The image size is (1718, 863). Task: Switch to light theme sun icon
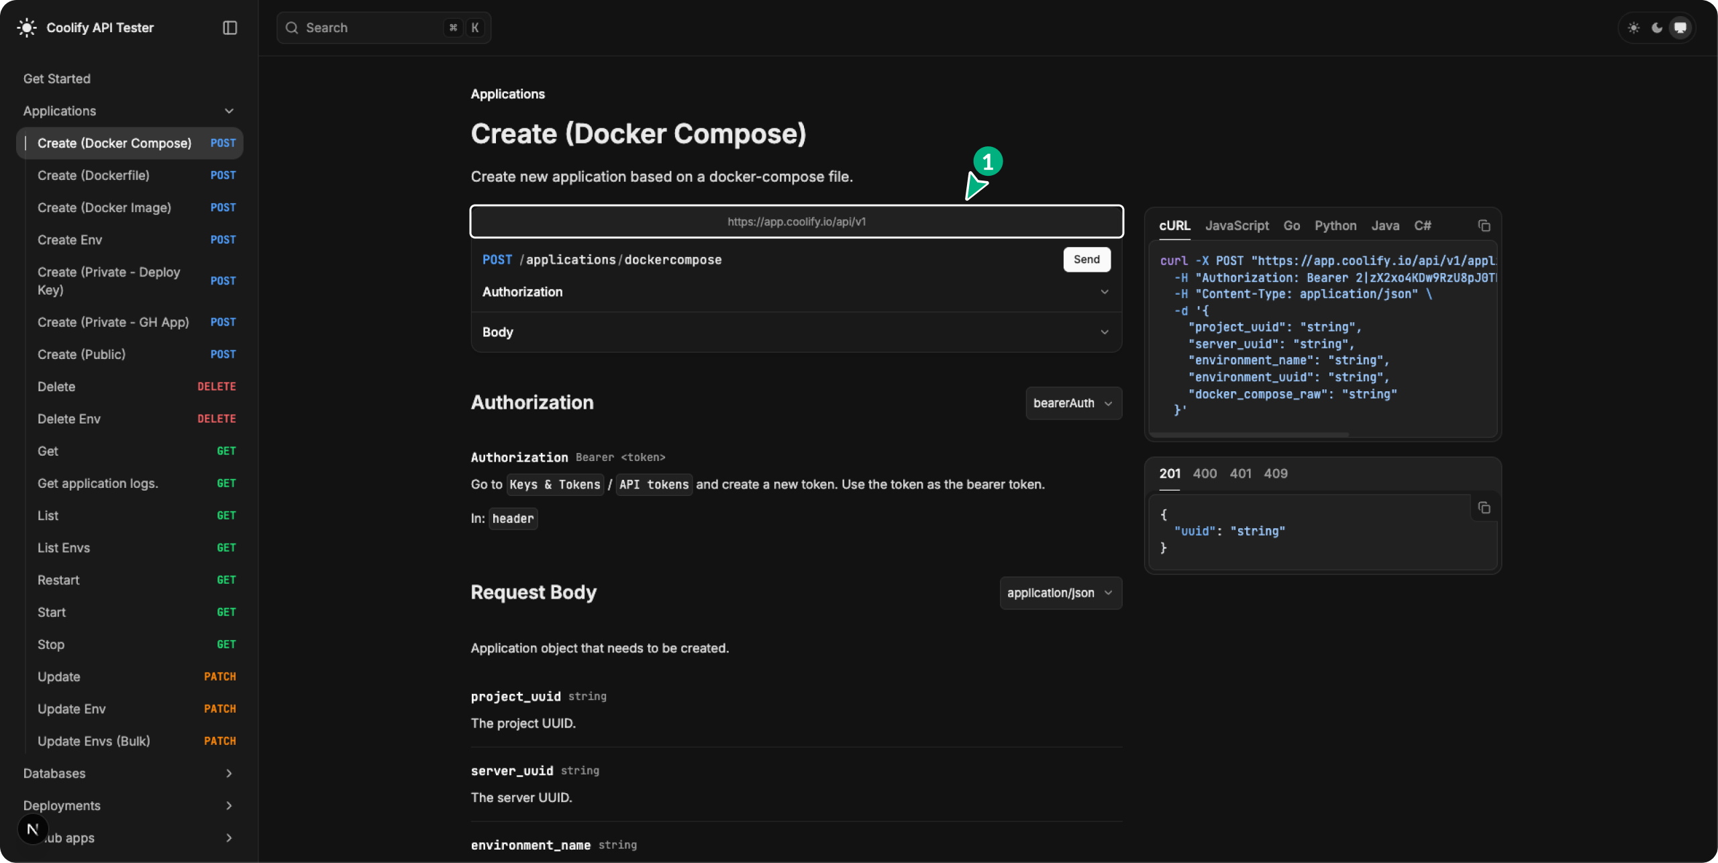(1633, 28)
